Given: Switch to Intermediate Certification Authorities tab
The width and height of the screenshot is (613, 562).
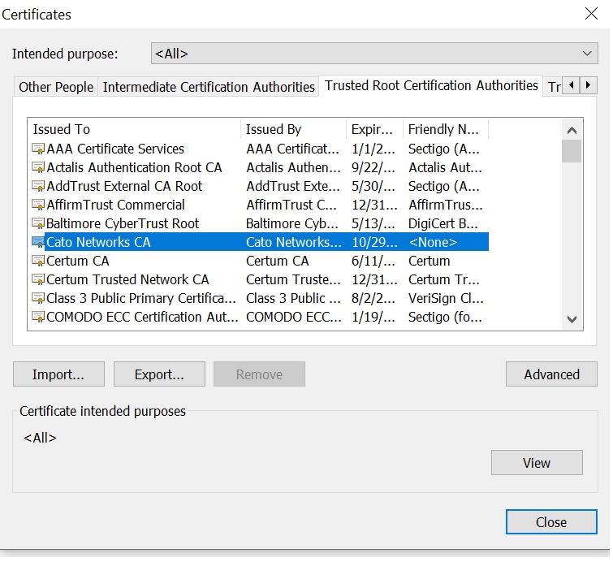Looking at the screenshot, I should 209,87.
